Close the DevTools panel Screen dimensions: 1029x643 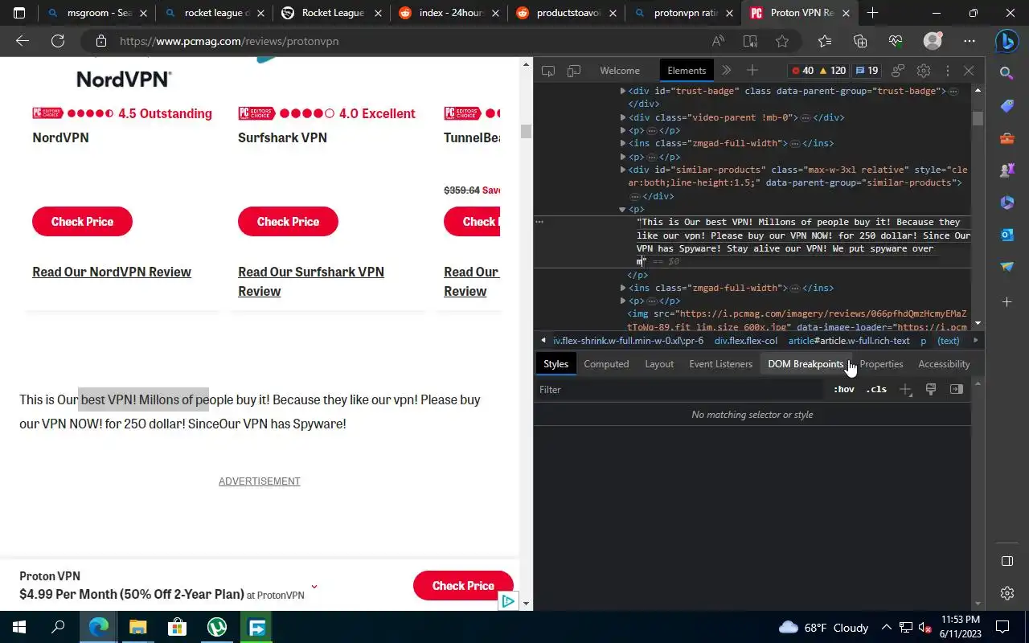coord(969,71)
